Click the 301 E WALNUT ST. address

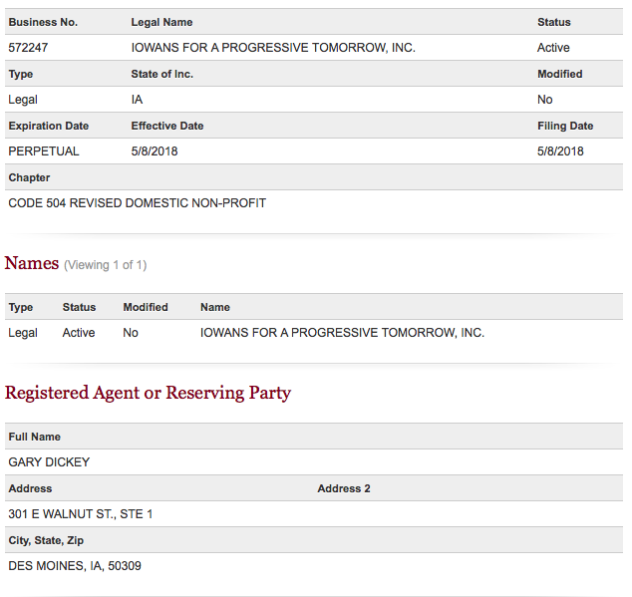tap(81, 514)
